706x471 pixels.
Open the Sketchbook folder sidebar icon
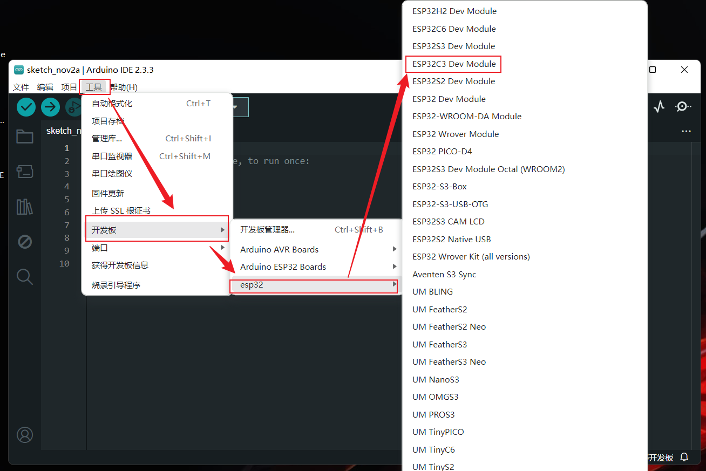24,136
